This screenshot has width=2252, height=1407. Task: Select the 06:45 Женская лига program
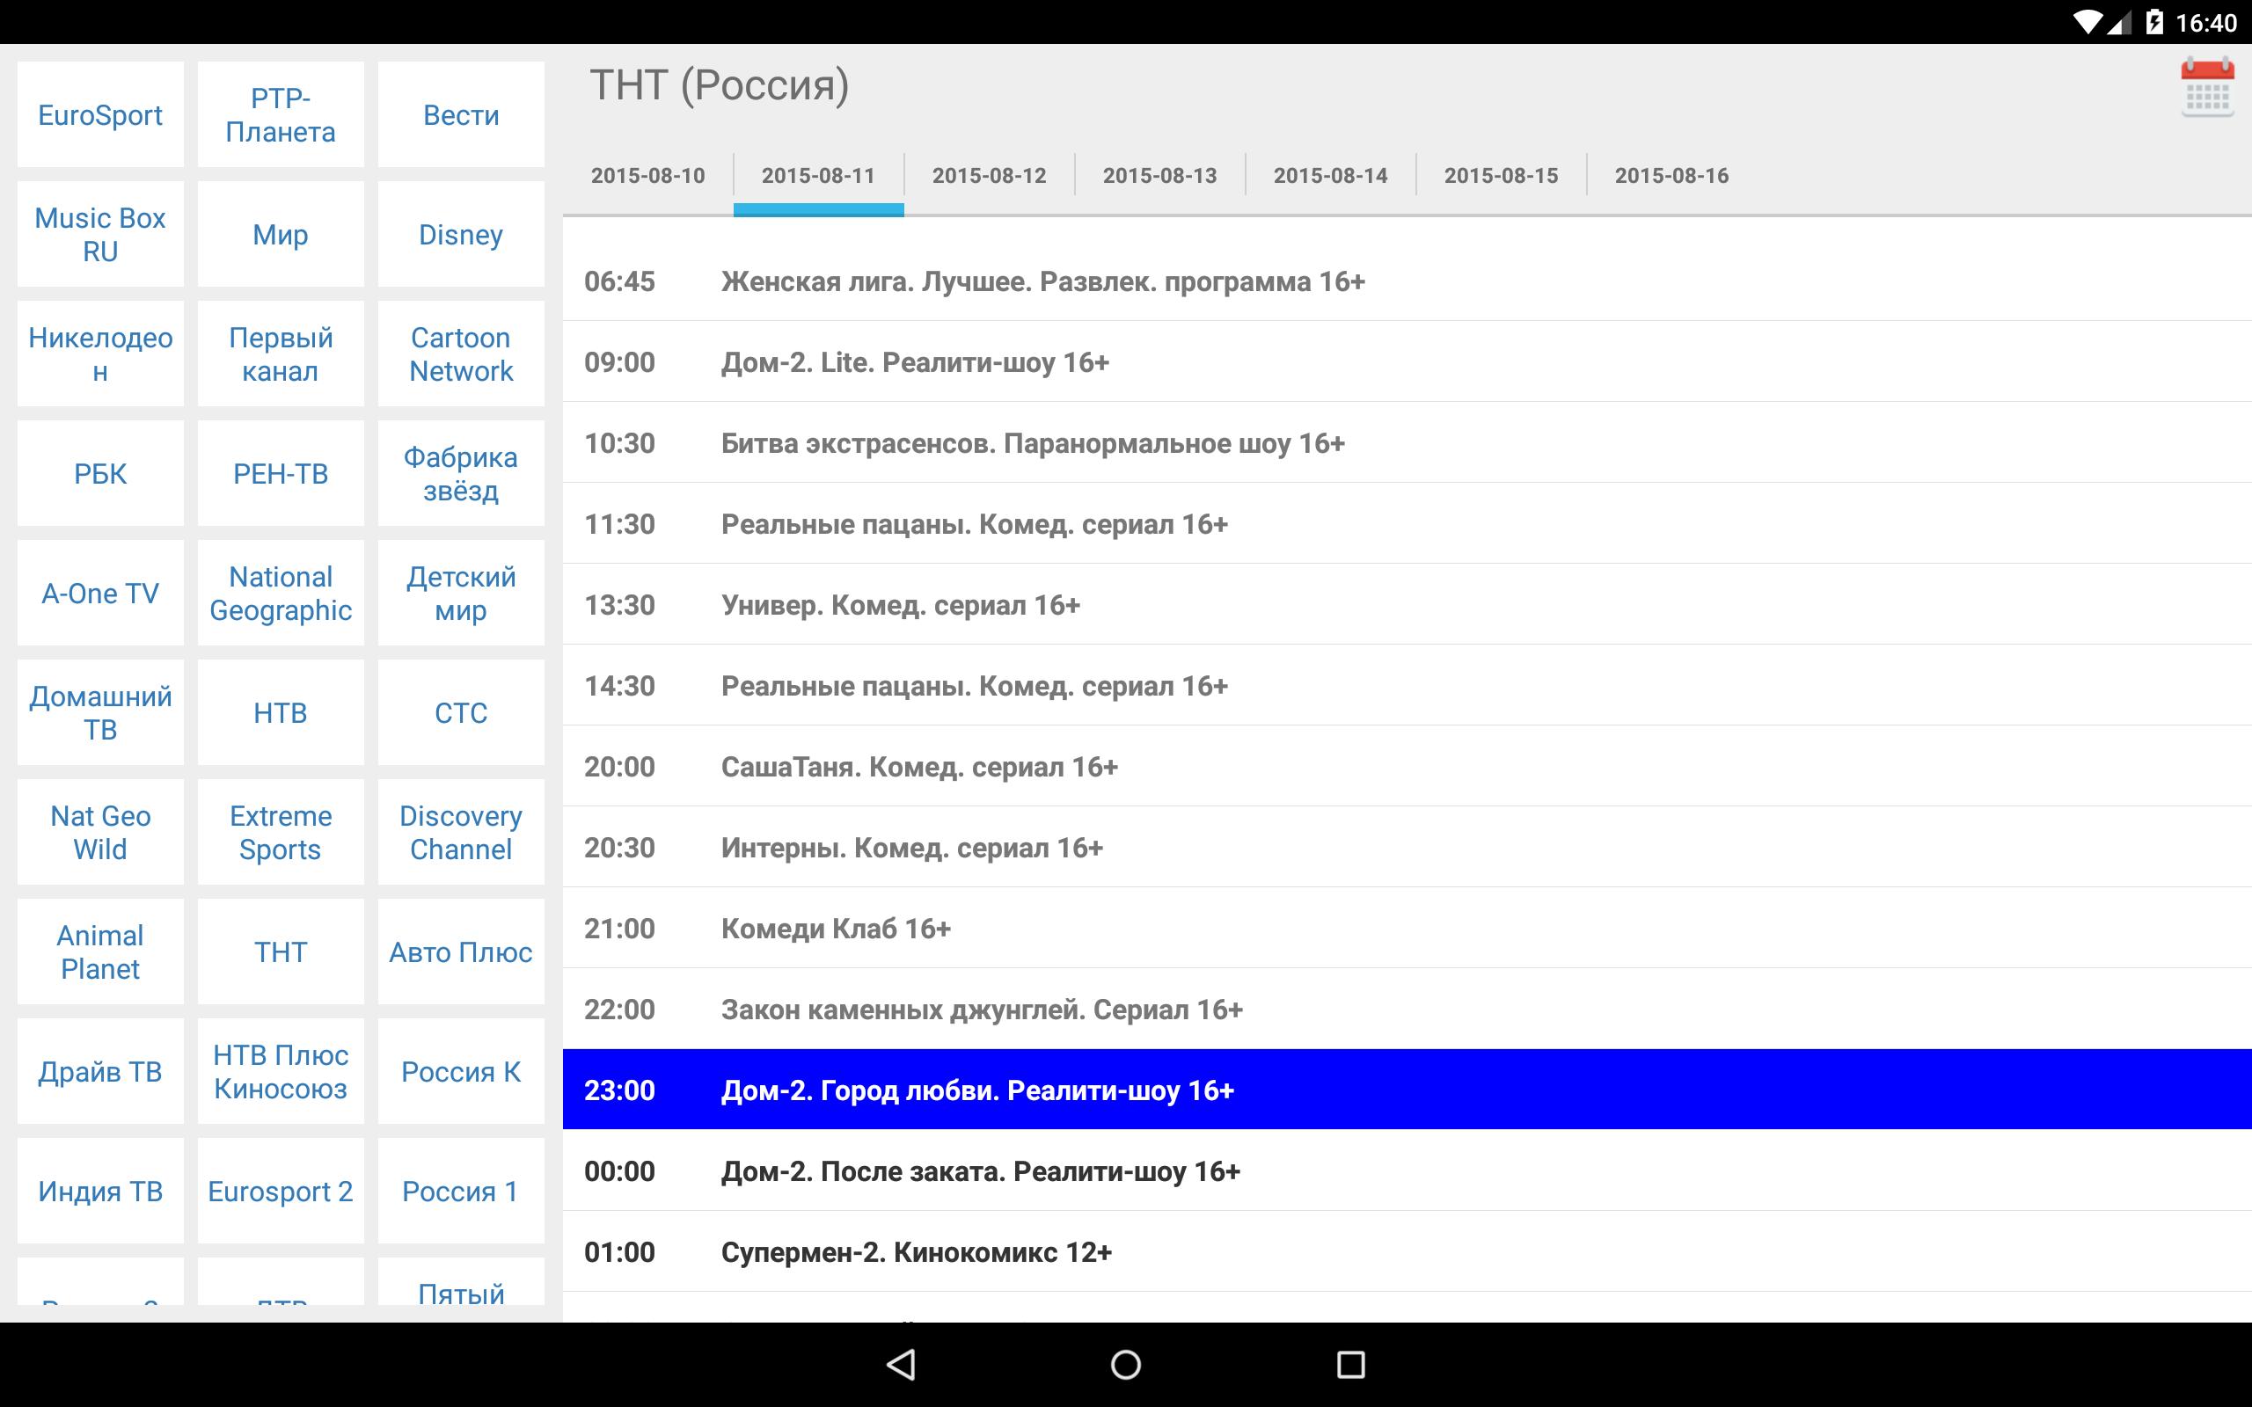pos(1407,281)
